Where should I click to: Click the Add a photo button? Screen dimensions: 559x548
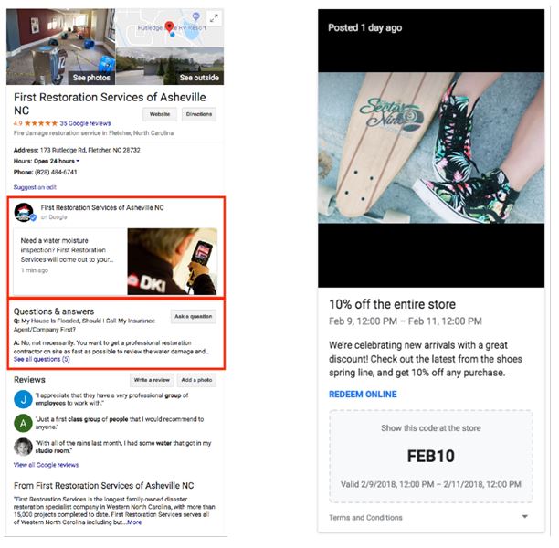(x=196, y=380)
